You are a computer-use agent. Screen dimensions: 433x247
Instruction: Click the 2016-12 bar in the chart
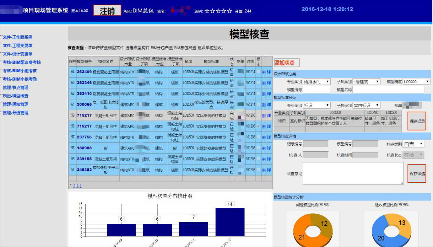(230, 222)
